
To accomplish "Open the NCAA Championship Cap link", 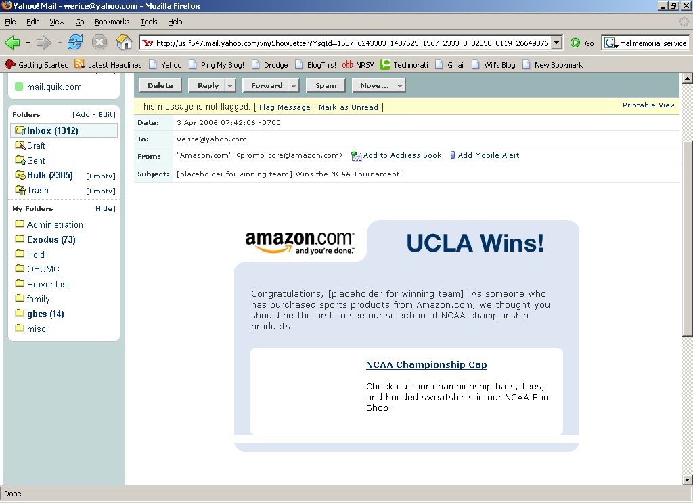I will click(426, 365).
